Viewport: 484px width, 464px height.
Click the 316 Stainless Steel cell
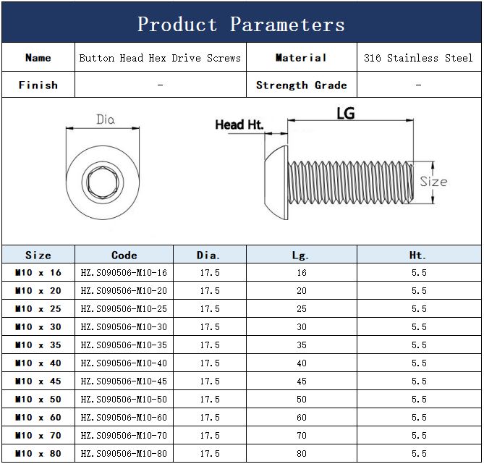(x=418, y=58)
